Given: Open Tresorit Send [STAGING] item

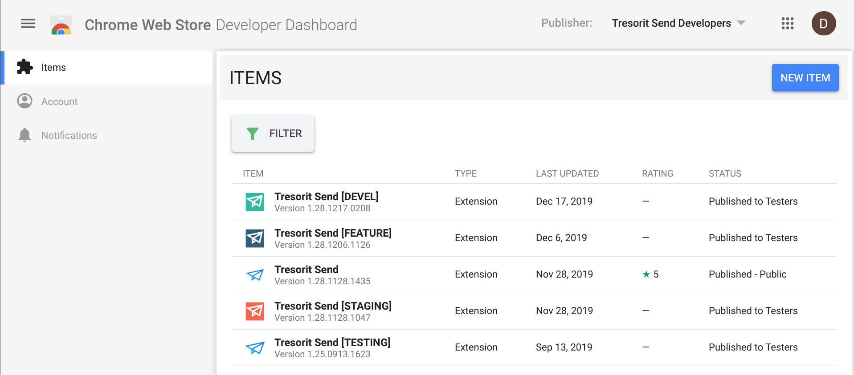Looking at the screenshot, I should (x=333, y=306).
